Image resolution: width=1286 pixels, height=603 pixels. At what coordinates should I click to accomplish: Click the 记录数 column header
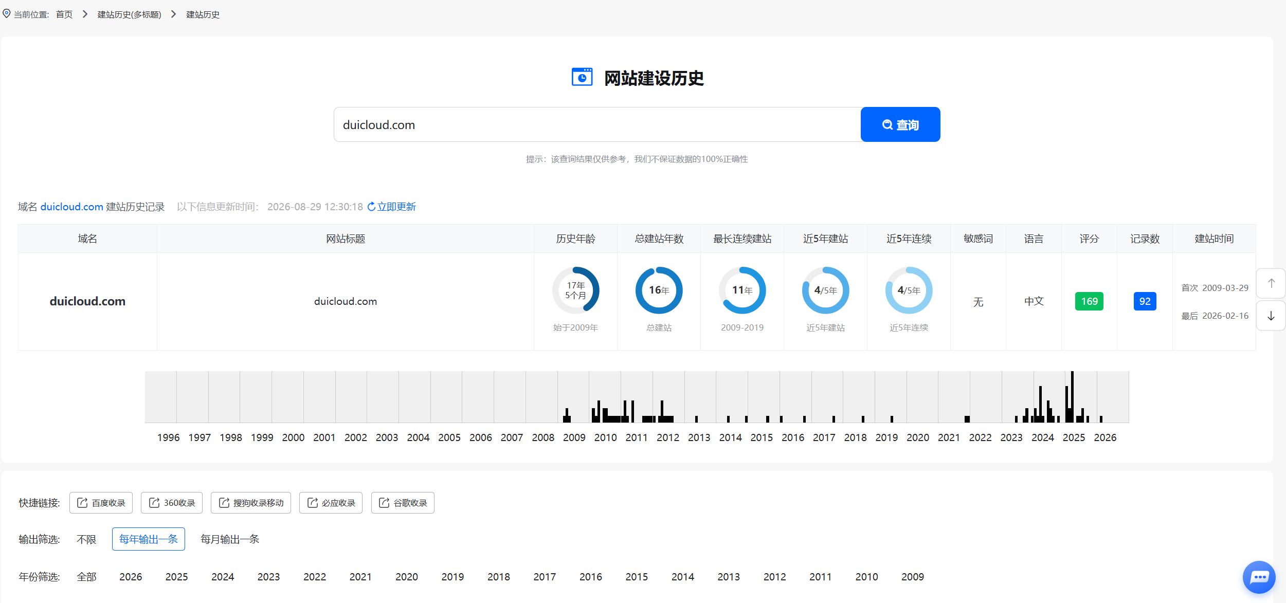pos(1145,239)
